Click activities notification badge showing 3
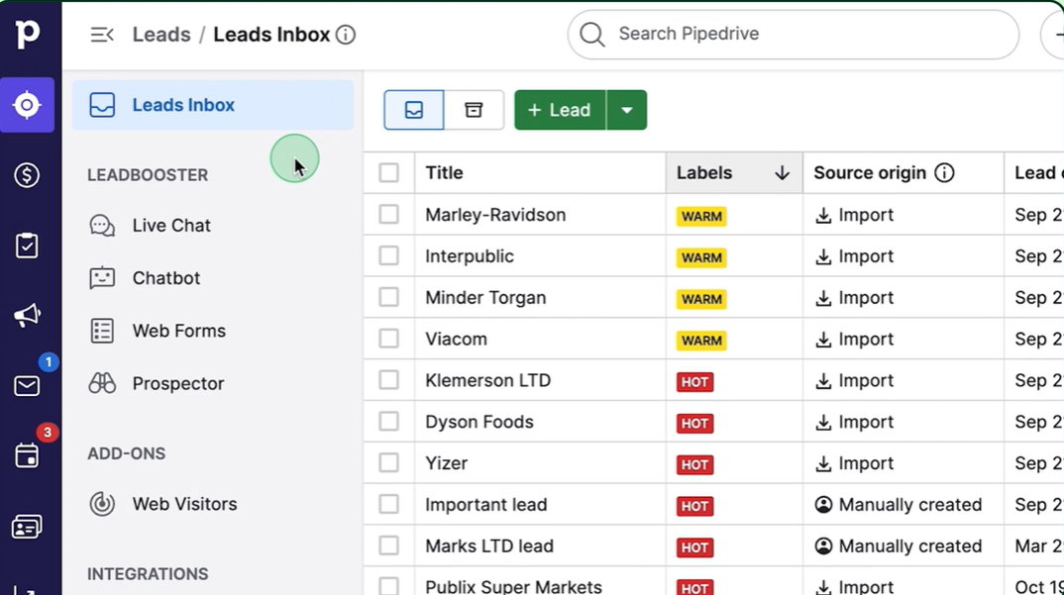Screen dimensions: 1064x595 pos(47,433)
